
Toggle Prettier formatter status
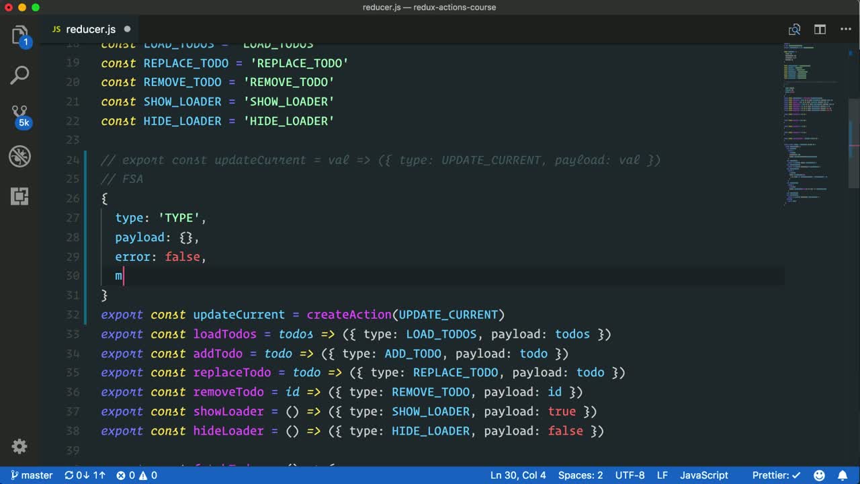(x=776, y=475)
